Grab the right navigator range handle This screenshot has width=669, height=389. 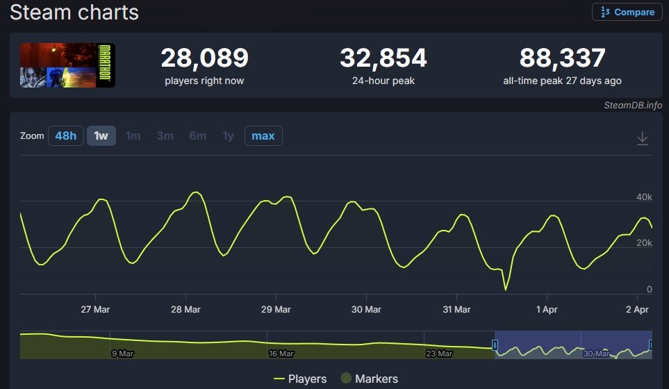click(651, 345)
